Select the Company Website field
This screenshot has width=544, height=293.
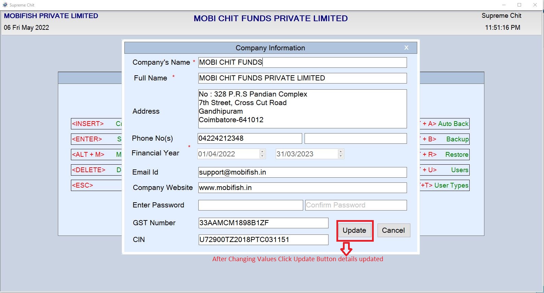pyautogui.click(x=301, y=188)
